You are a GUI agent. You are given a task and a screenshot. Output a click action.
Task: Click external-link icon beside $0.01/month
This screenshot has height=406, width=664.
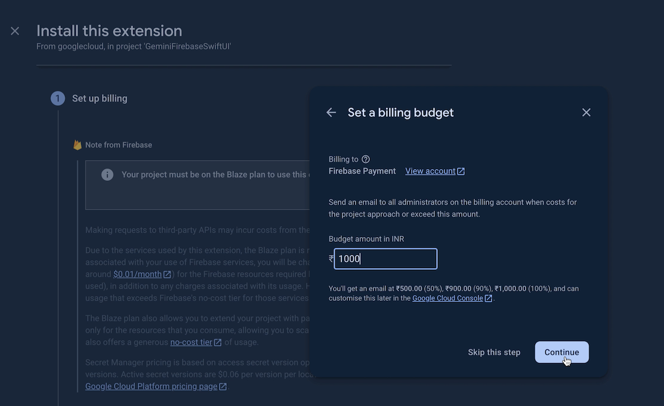point(168,275)
